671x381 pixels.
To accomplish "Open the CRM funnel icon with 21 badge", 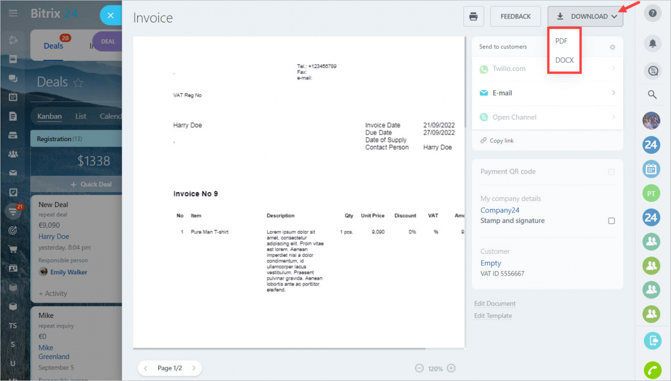I will [13, 211].
